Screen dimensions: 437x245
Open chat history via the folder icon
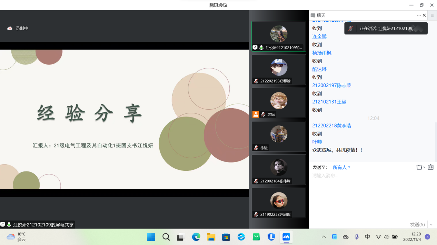tap(419, 167)
